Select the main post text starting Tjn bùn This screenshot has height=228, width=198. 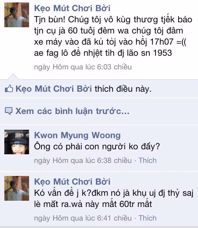[x=113, y=36]
